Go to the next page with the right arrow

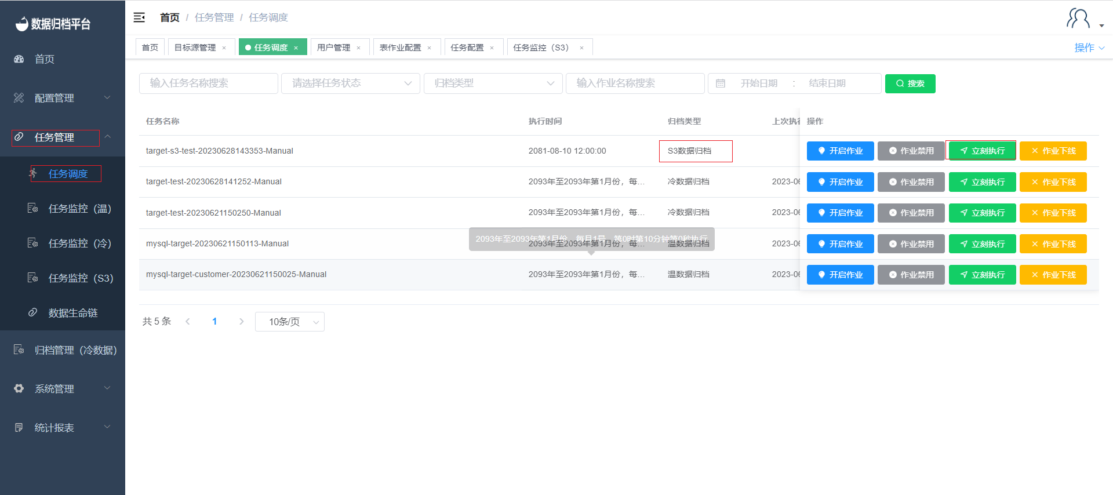[x=242, y=321]
